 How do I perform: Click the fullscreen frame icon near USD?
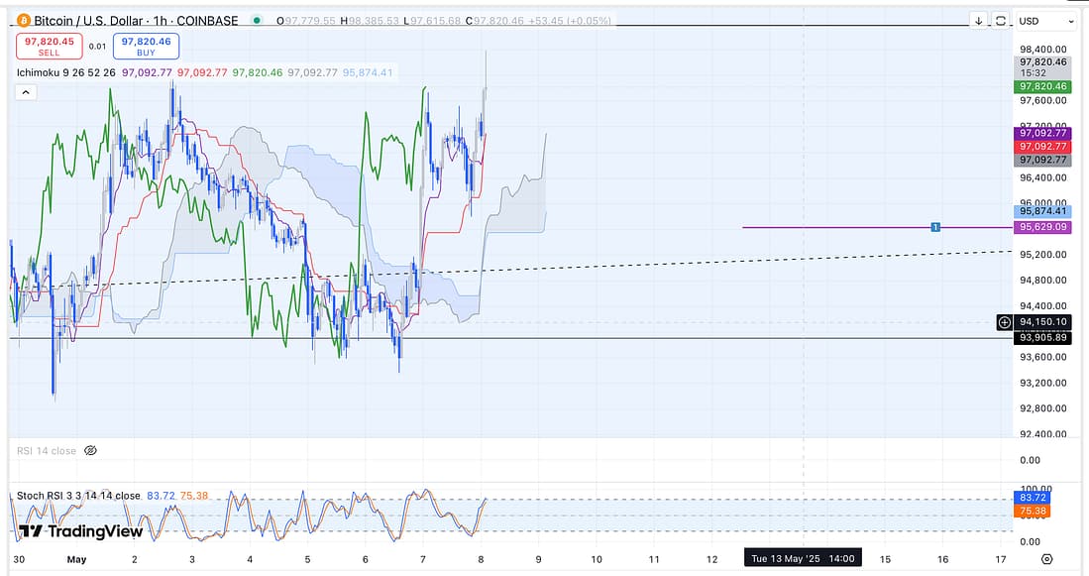1000,21
